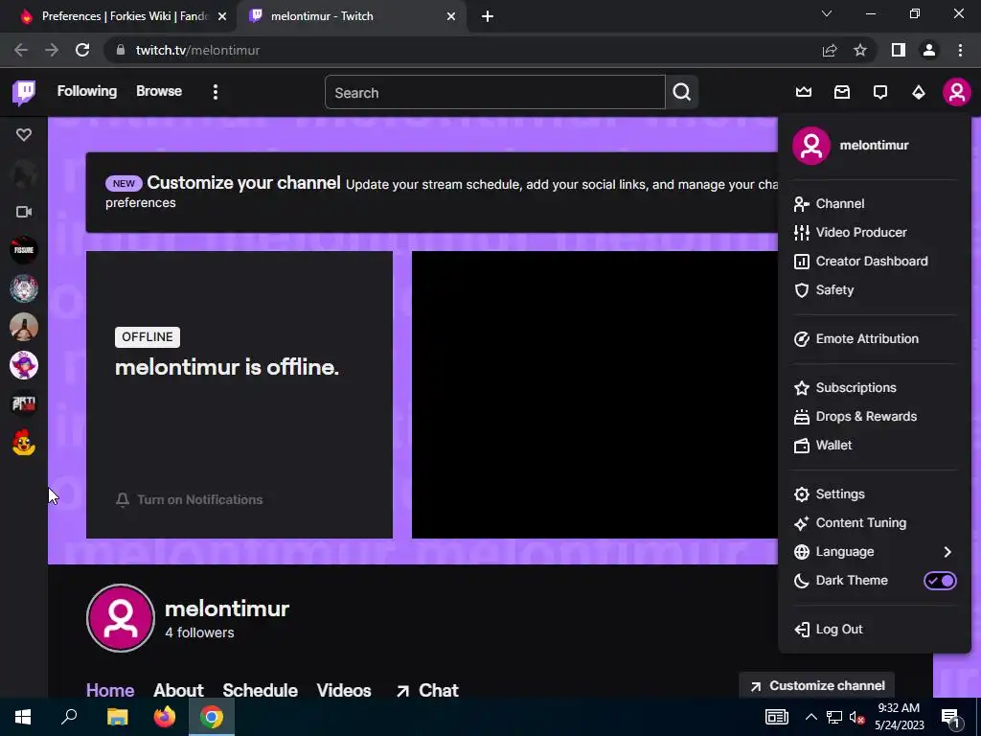The height and width of the screenshot is (736, 981).
Task: Click the Drops & Rewards gift icon
Action: 802,416
